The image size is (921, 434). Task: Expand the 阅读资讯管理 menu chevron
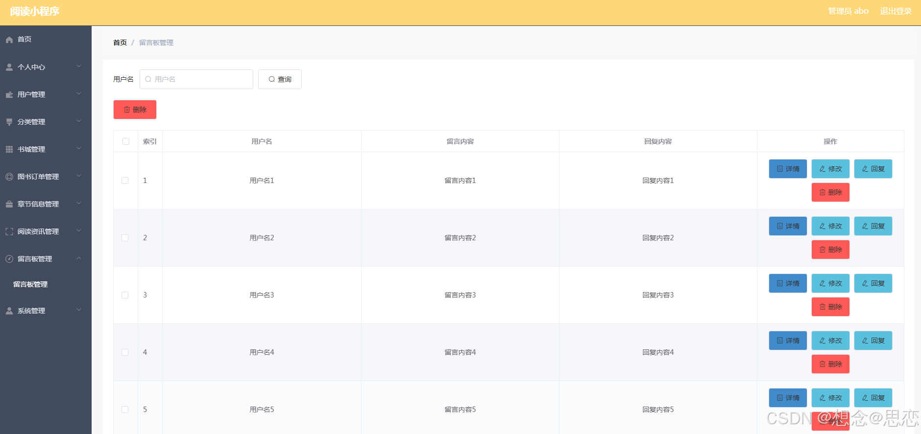pos(79,230)
